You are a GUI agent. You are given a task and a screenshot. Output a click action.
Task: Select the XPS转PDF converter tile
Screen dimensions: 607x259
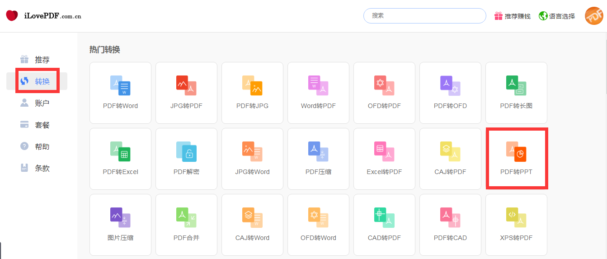click(516, 225)
